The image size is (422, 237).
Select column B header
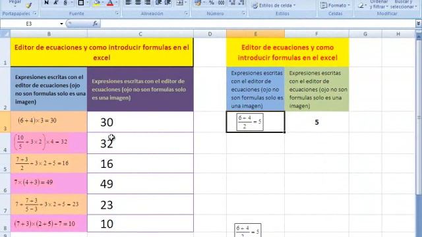pos(49,34)
